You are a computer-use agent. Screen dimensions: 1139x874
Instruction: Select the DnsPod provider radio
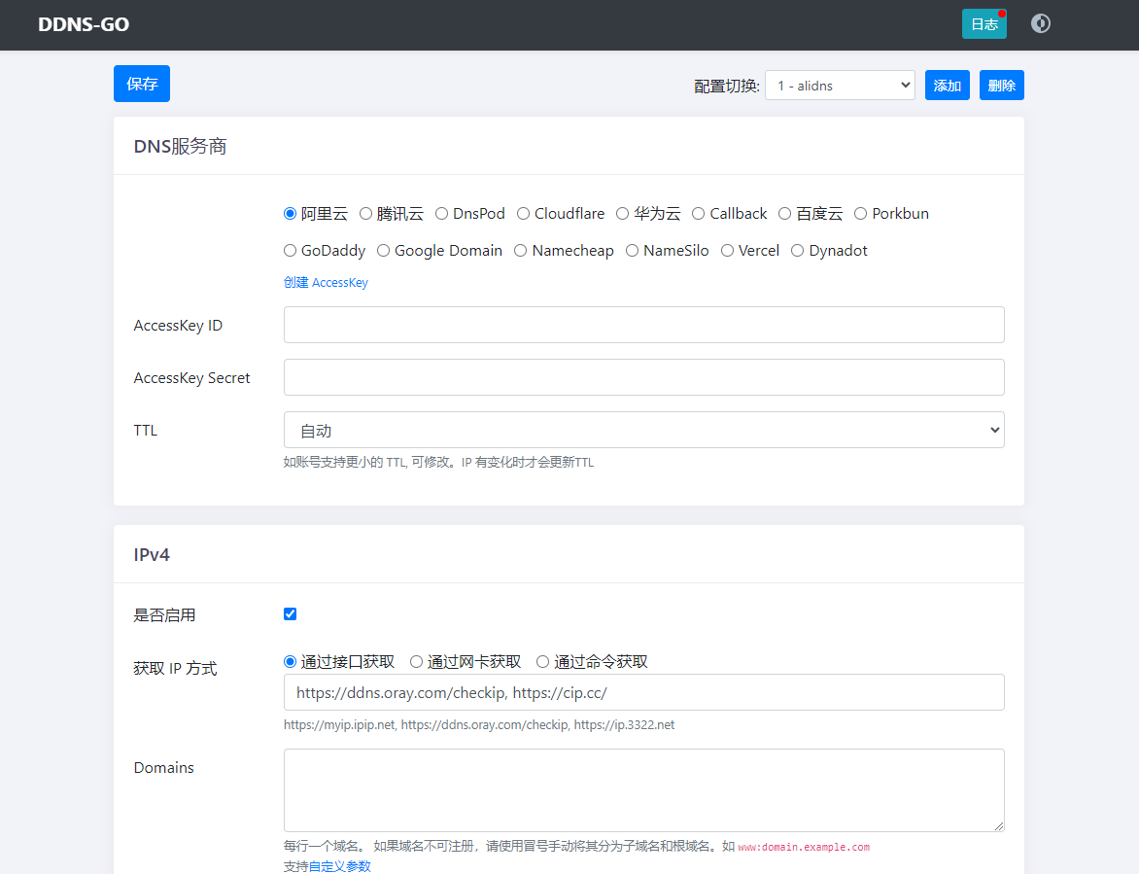(x=441, y=214)
